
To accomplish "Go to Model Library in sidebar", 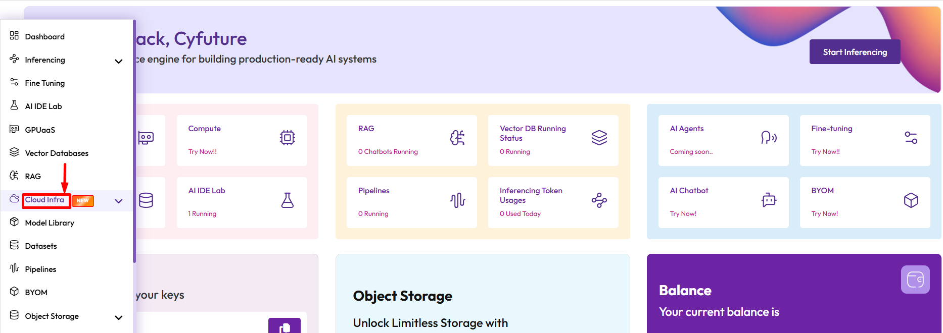I will [50, 223].
